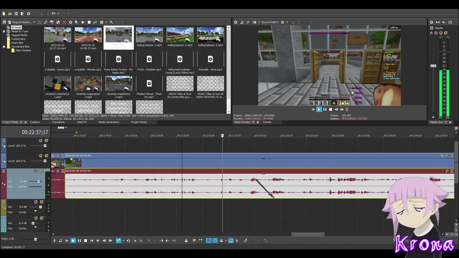The image size is (459, 258).
Task: Click the timeline horizontal scrollbar
Action: 308,234
